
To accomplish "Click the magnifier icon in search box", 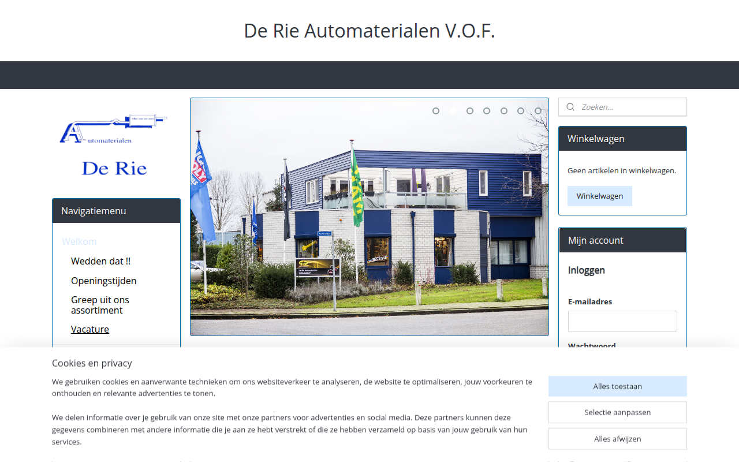I will coord(570,107).
